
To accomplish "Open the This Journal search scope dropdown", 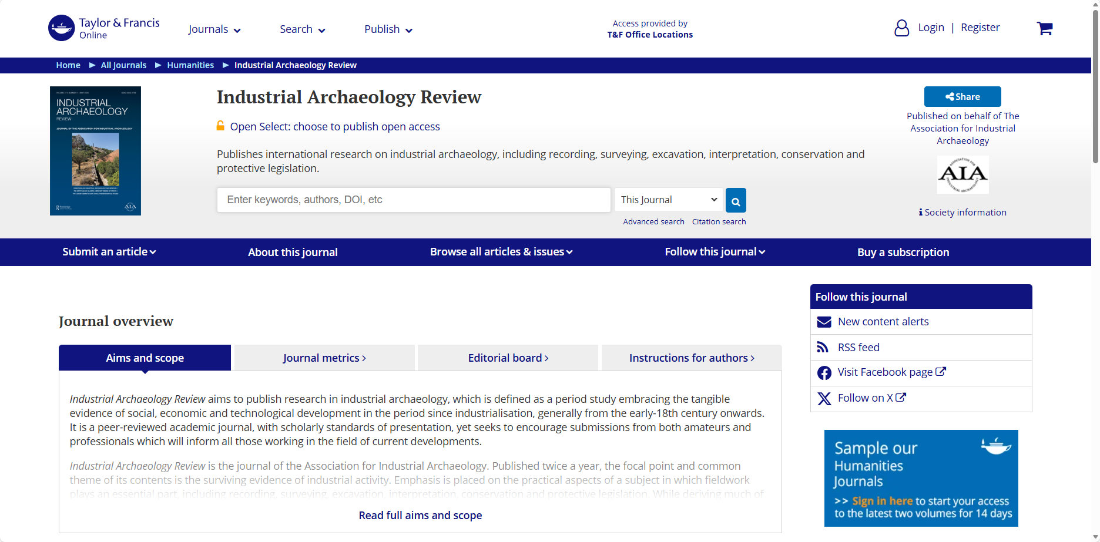I will (669, 200).
